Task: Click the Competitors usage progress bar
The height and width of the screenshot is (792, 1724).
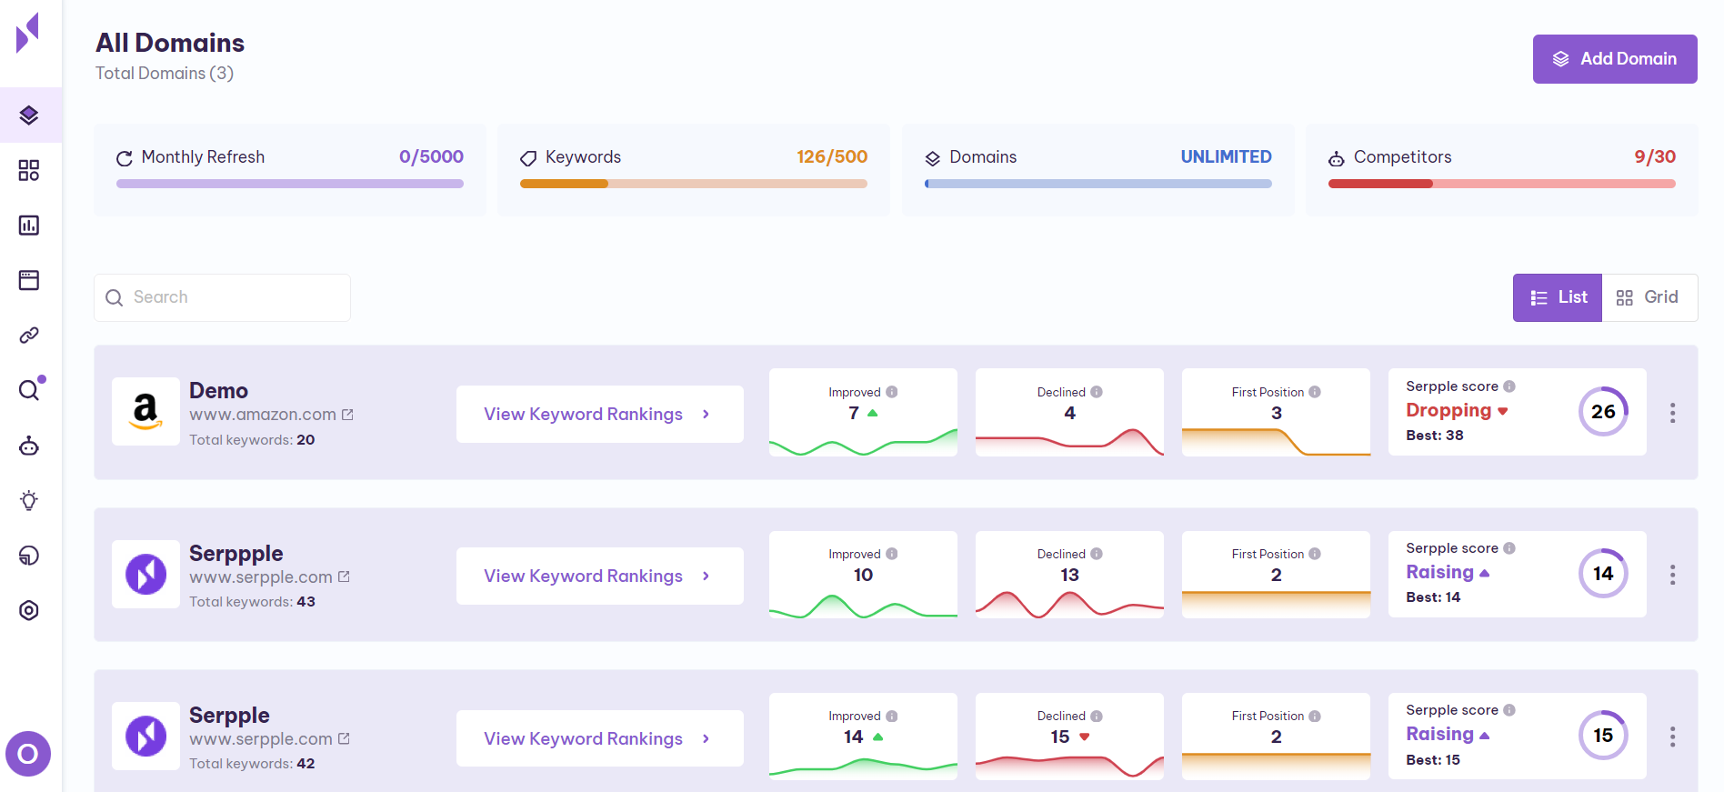Action: [1502, 184]
